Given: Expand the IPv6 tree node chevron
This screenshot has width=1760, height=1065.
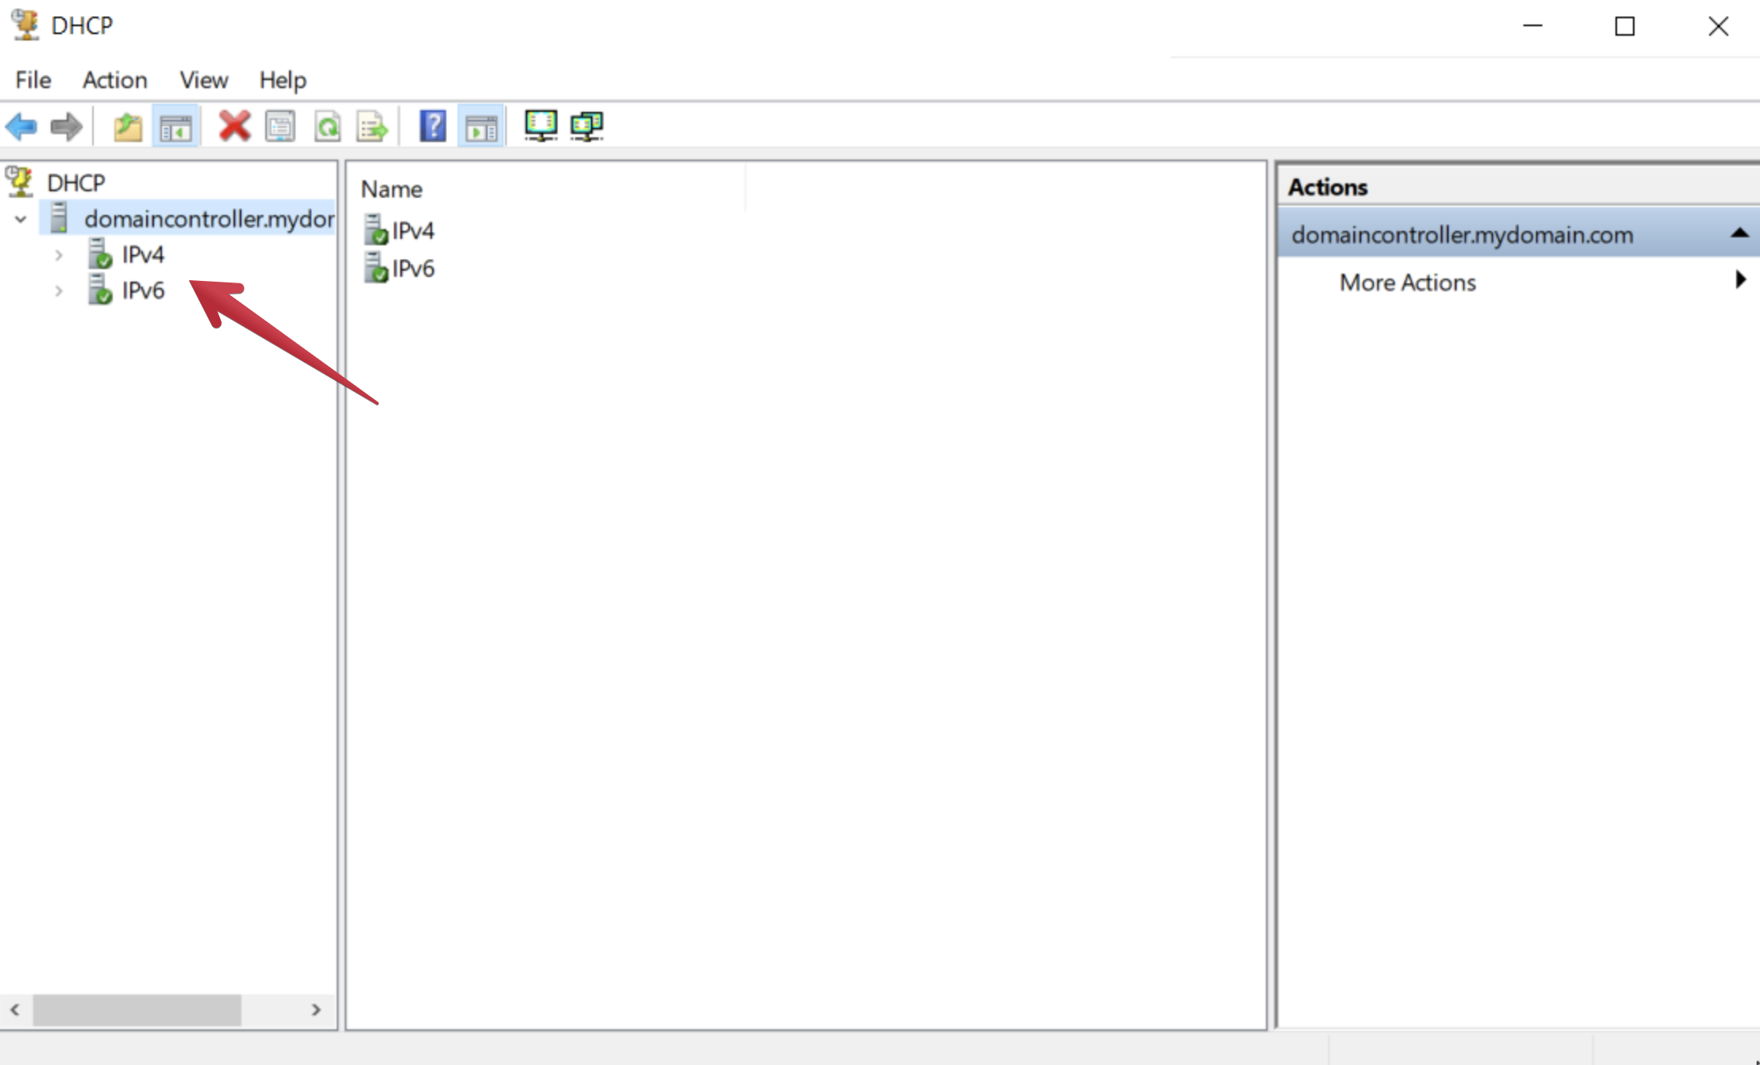Looking at the screenshot, I should pyautogui.click(x=59, y=291).
